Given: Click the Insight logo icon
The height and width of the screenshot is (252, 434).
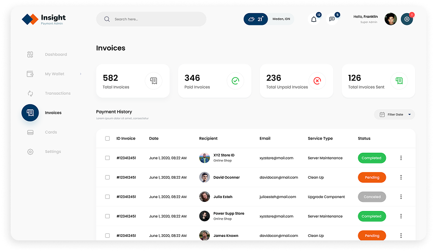Looking at the screenshot, I should click(x=30, y=19).
